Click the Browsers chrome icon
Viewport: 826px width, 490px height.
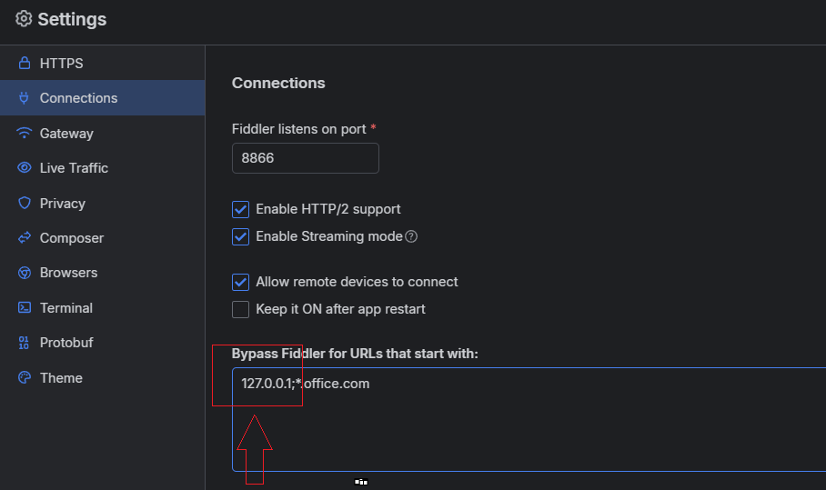(25, 273)
